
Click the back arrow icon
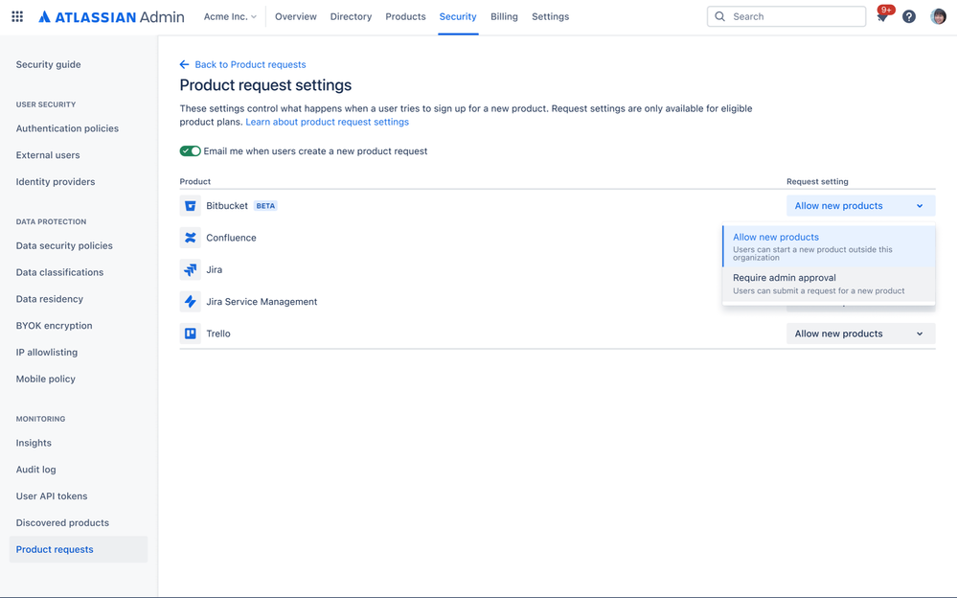coord(184,64)
